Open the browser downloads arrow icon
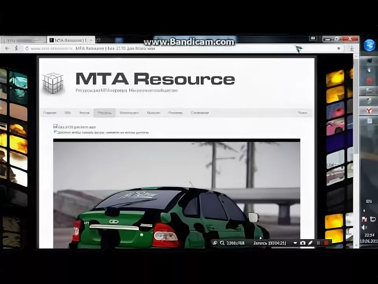The image size is (378, 284). [x=352, y=48]
